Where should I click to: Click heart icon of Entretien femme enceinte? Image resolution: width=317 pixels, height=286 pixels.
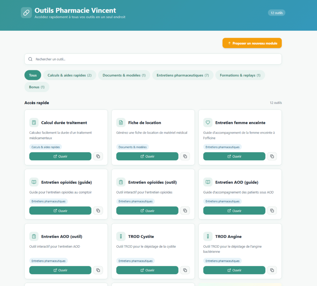[x=208, y=122]
